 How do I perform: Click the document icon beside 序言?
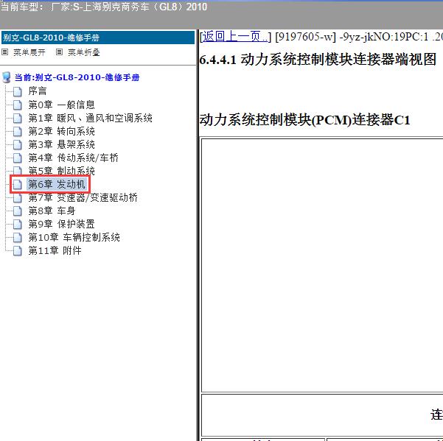(18, 92)
